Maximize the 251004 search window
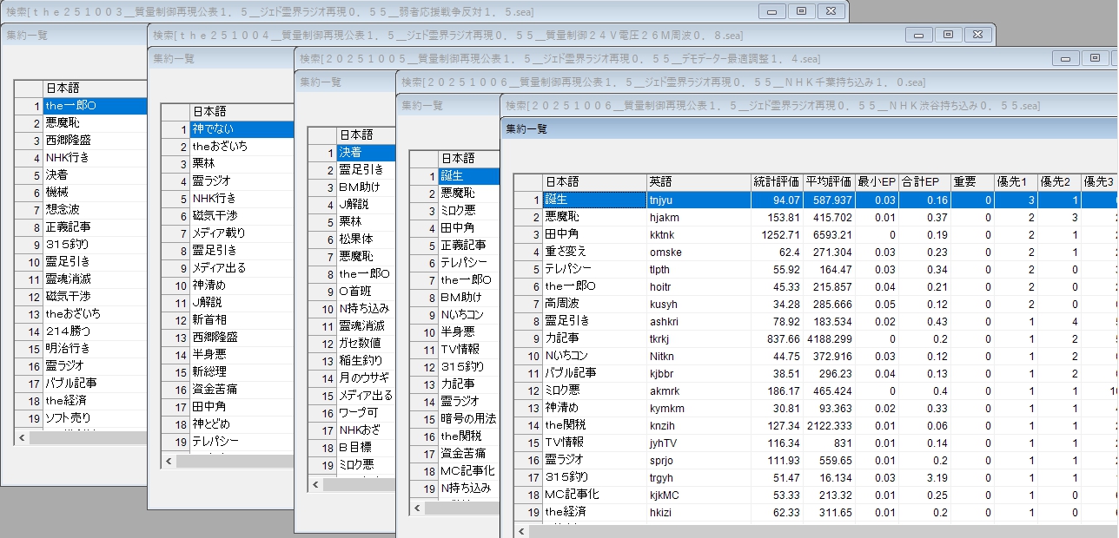Viewport: 1119px width, 538px height. [x=948, y=35]
